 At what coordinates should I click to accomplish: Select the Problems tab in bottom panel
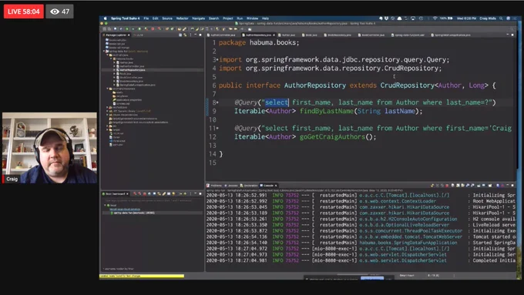(214, 186)
